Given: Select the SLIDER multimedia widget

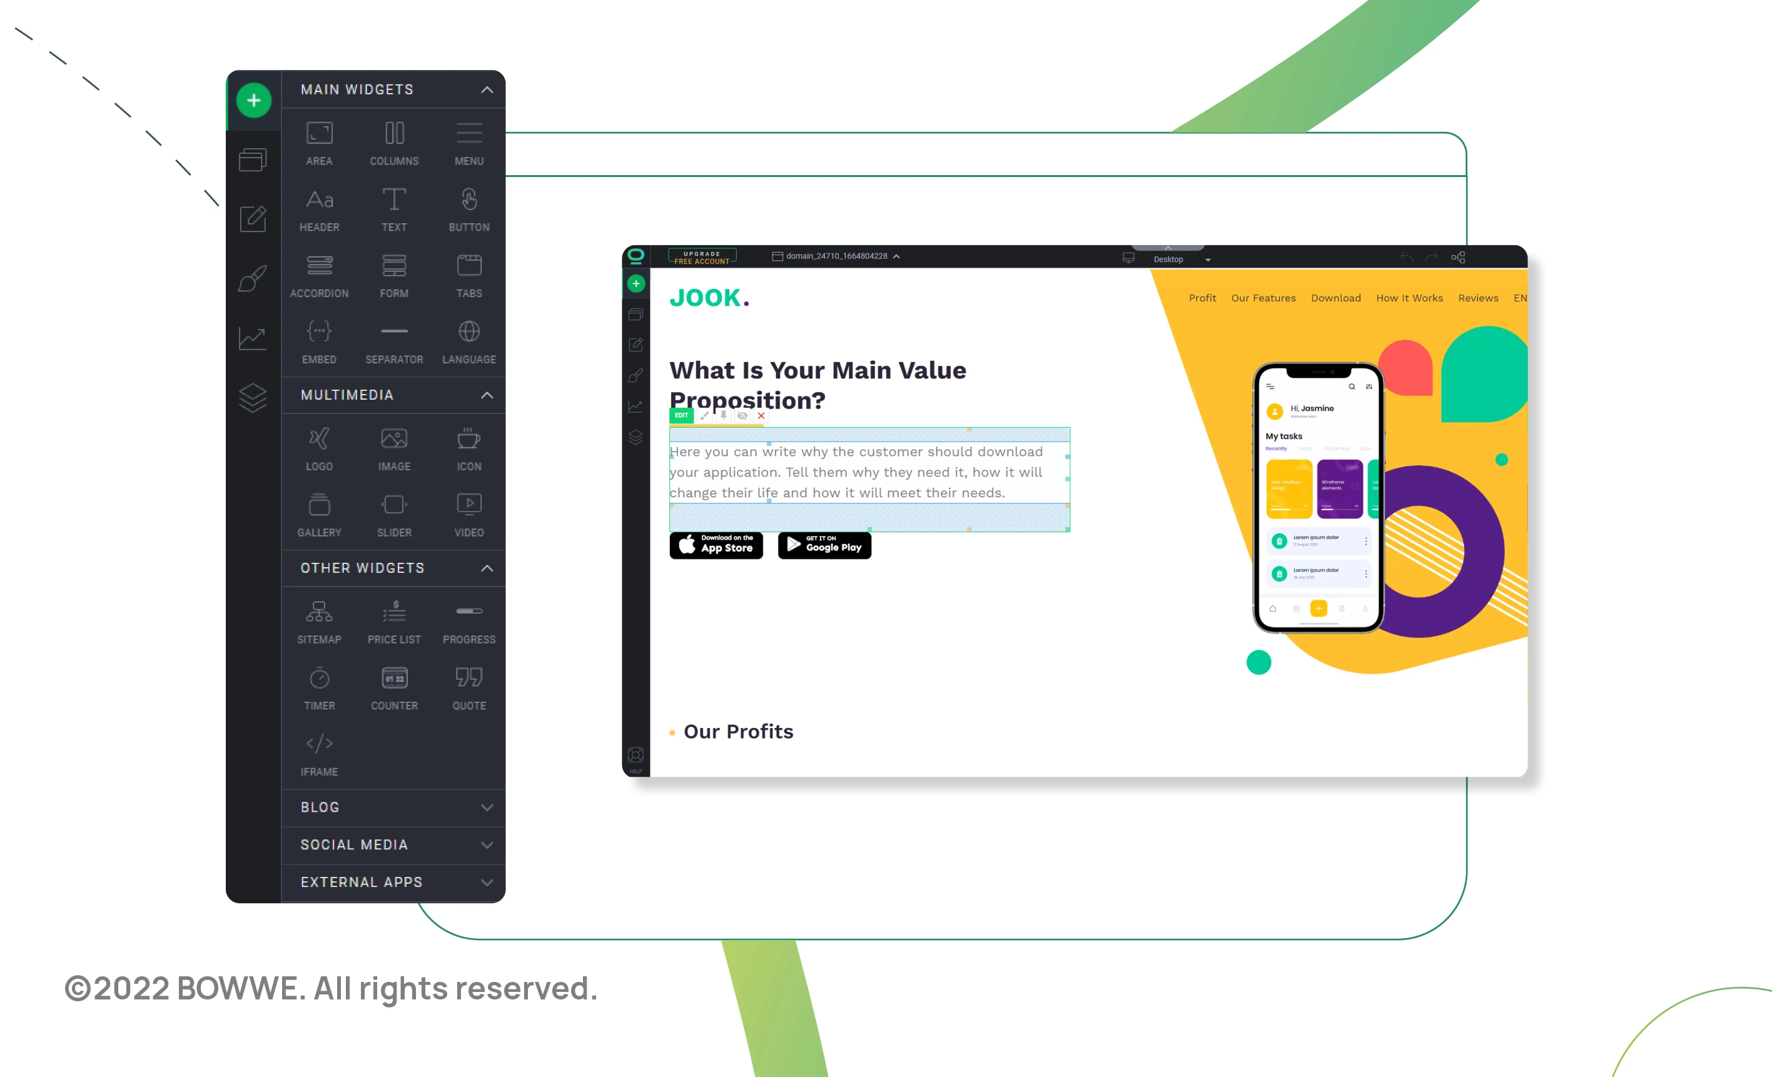Looking at the screenshot, I should pyautogui.click(x=393, y=515).
